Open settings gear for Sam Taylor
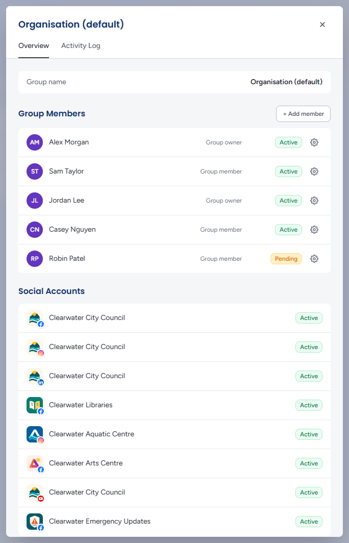 click(x=314, y=171)
